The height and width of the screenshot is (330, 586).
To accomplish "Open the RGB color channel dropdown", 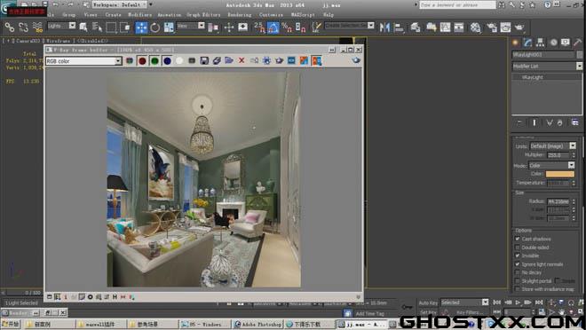I will 83,61.
